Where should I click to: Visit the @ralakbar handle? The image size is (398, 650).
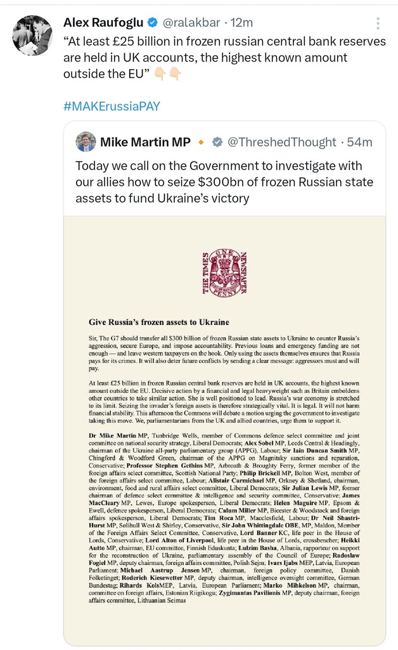tap(195, 23)
